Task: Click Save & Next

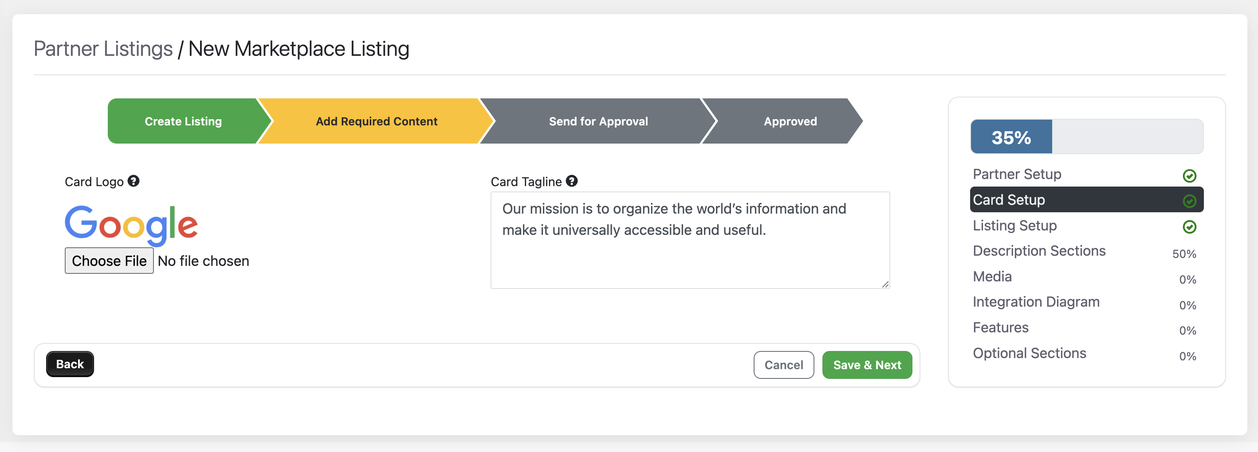Action: (x=867, y=365)
